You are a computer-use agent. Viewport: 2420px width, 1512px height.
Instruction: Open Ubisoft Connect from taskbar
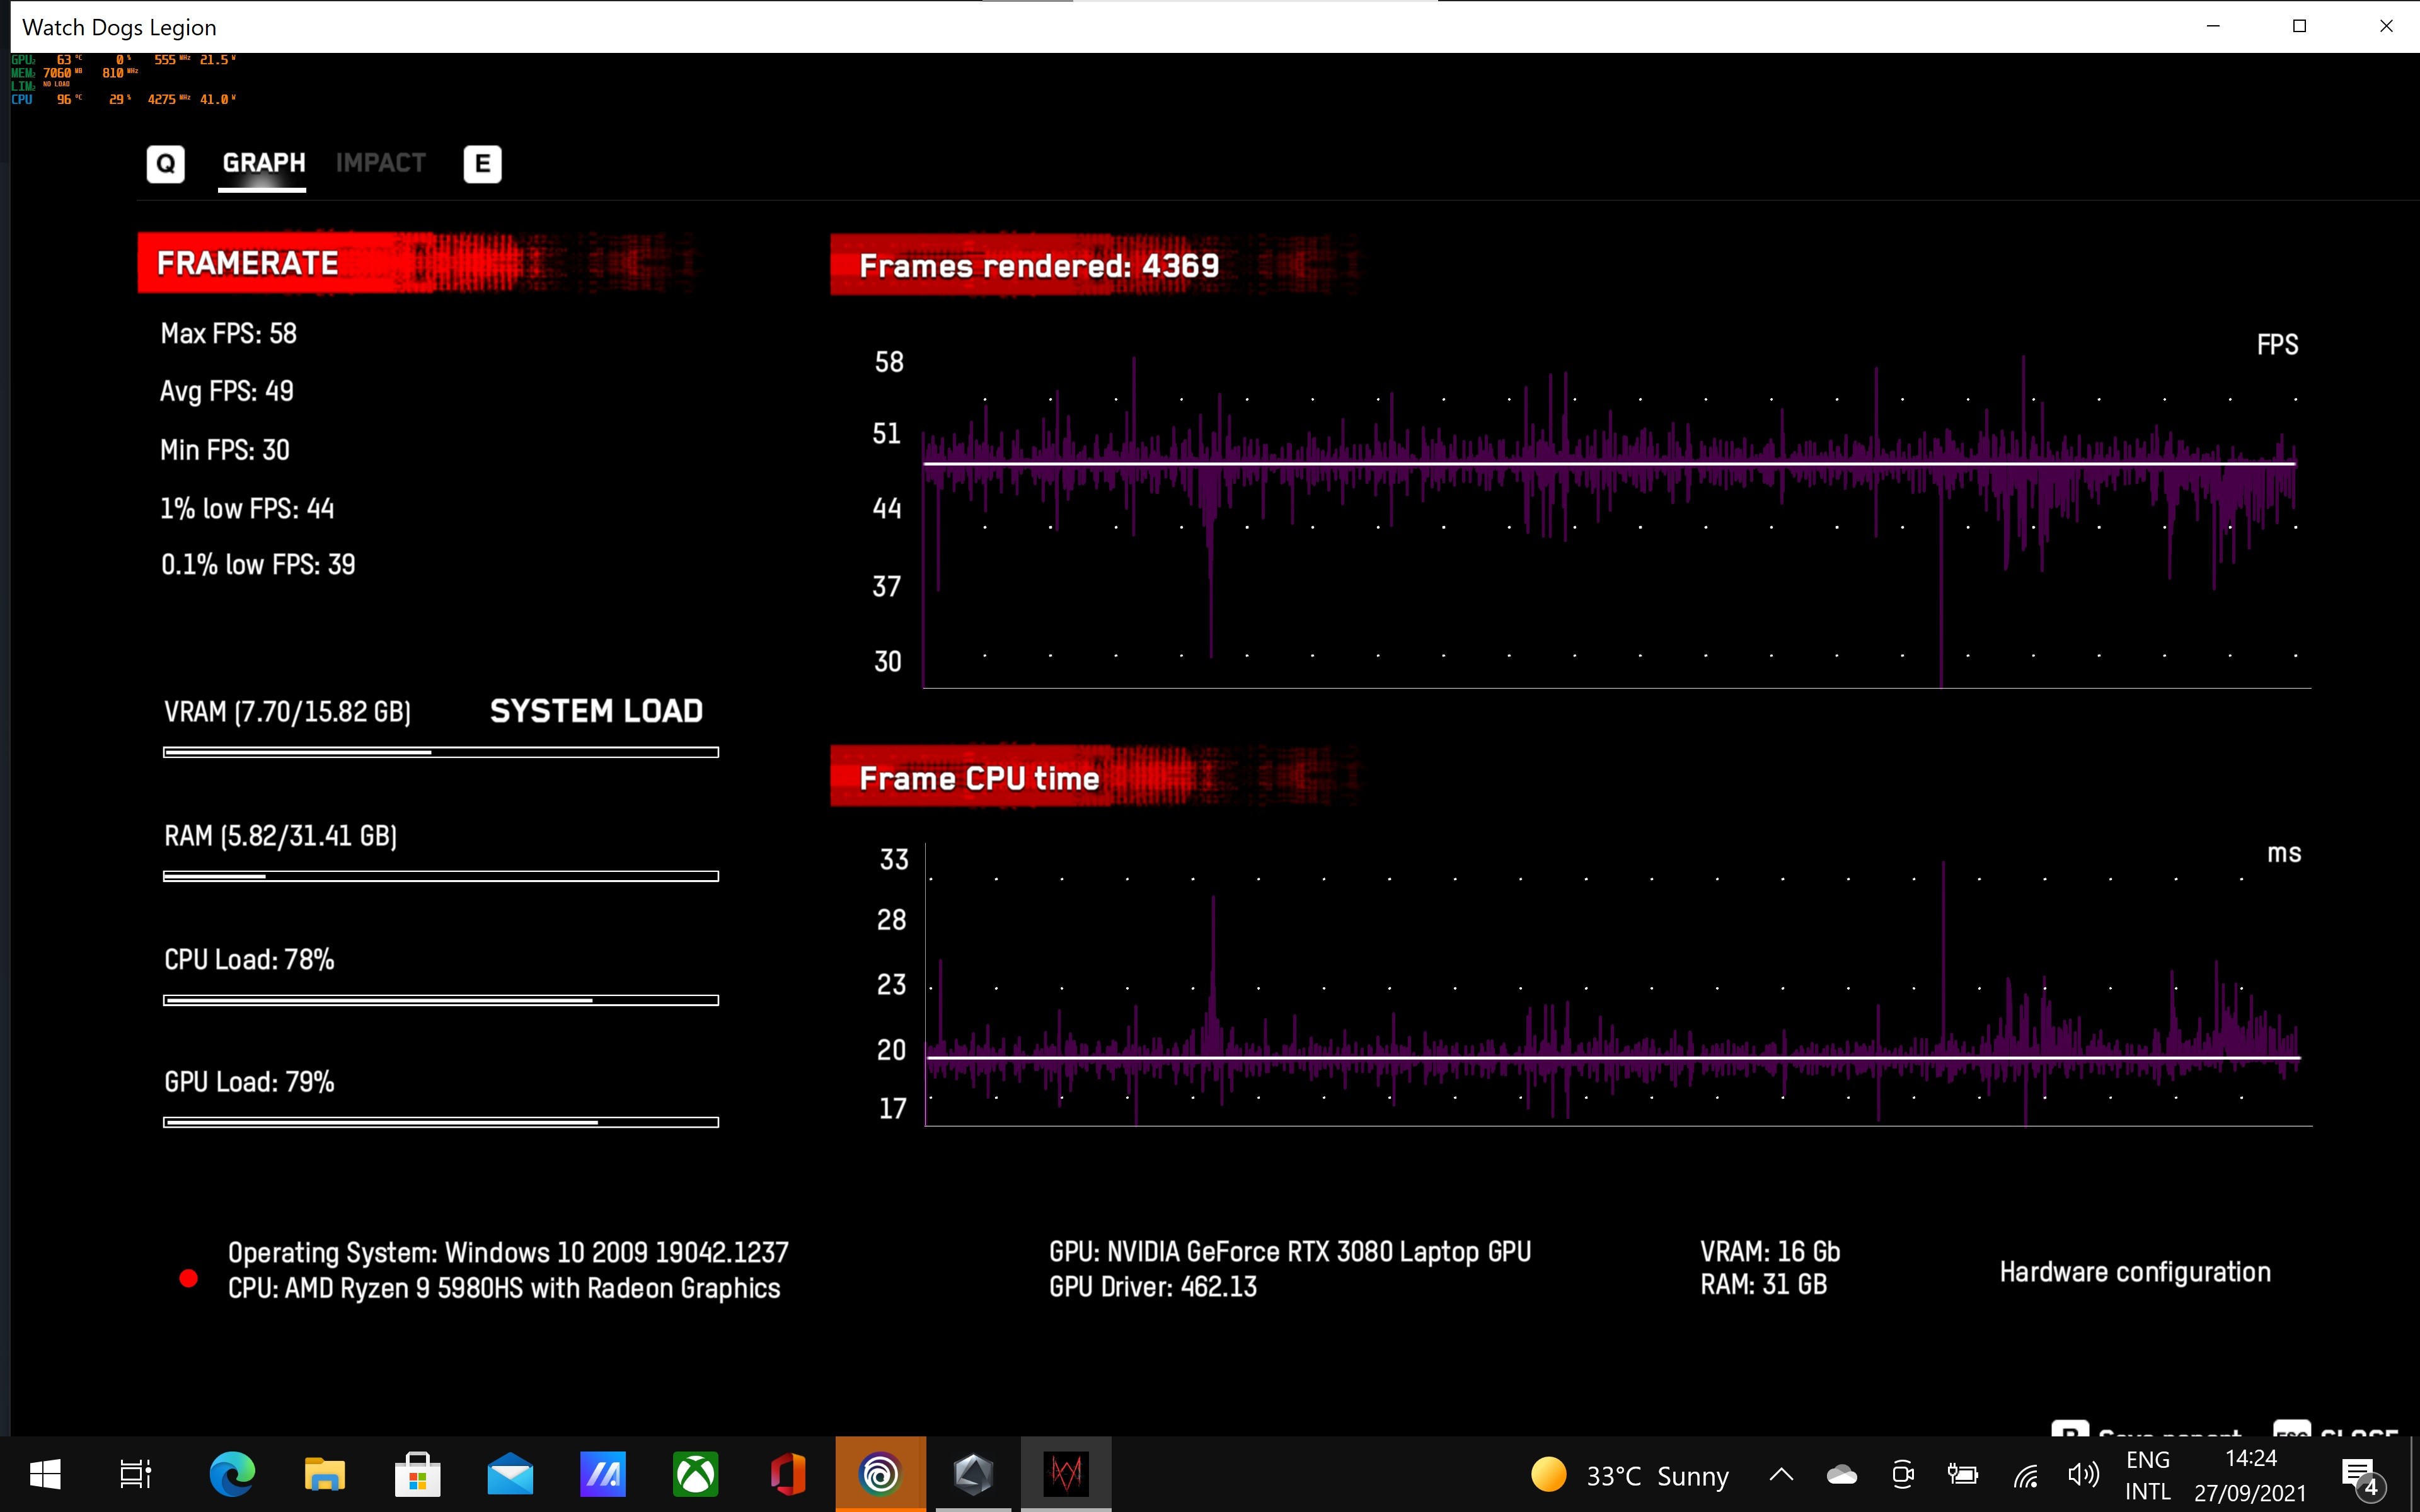[x=880, y=1474]
